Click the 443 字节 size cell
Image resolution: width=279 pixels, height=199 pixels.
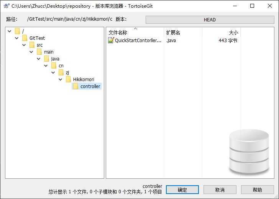coord(228,41)
